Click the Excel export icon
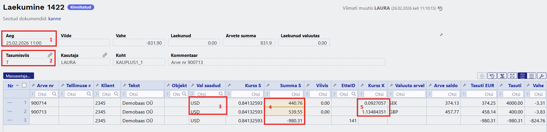Screen dimensions: 547x132 [x=502, y=76]
